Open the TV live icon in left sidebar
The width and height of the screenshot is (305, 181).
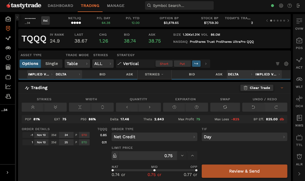coord(8,77)
